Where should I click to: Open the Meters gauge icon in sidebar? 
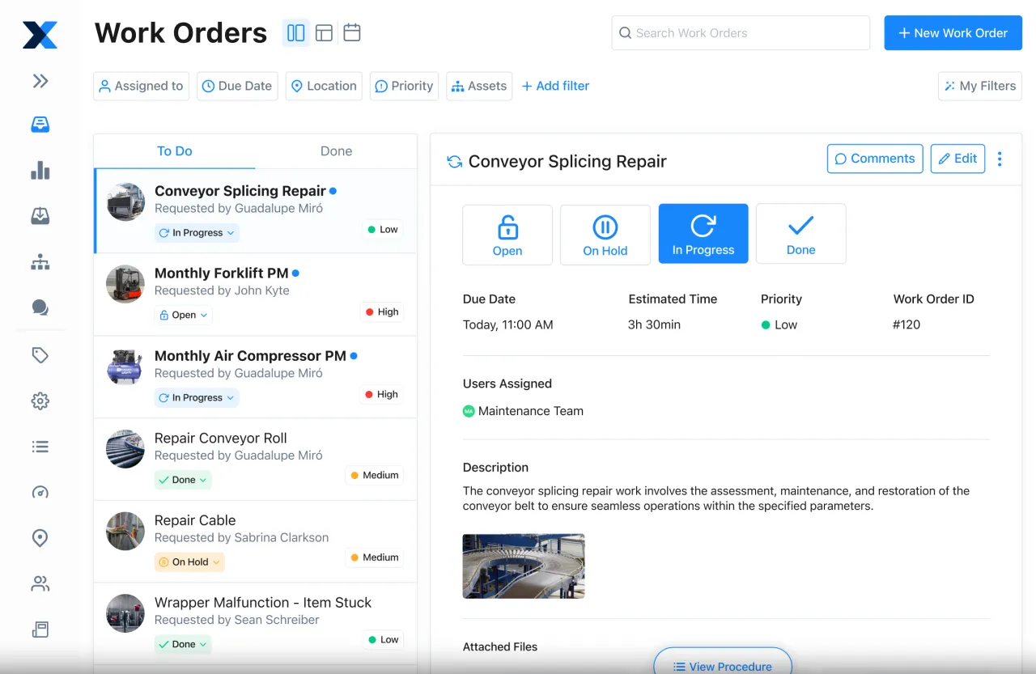point(40,492)
